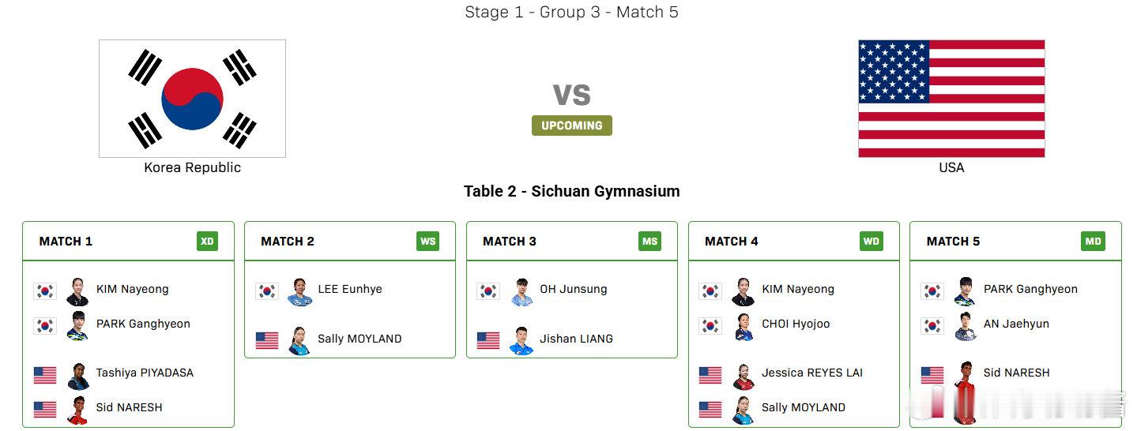This screenshot has width=1137, height=431.
Task: Open the large Korea Republic flag image
Action: [x=192, y=99]
